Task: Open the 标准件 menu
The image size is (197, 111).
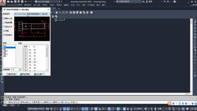Action: pos(45,5)
